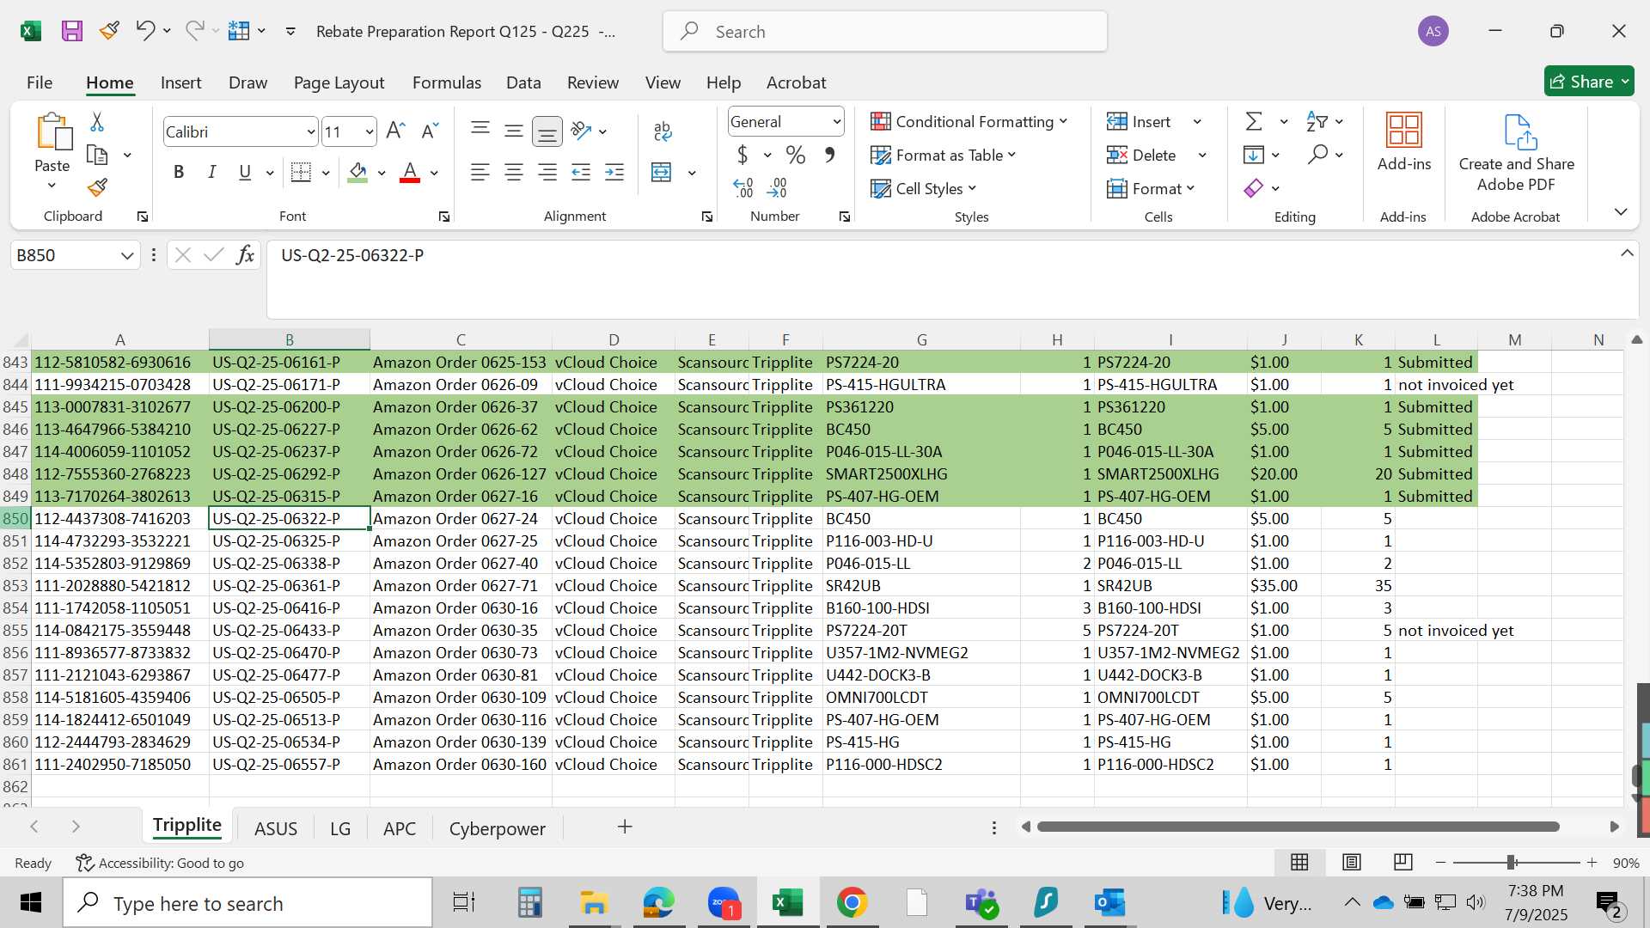Click Page Layout view in status bar
The height and width of the screenshot is (928, 1650).
(1352, 862)
